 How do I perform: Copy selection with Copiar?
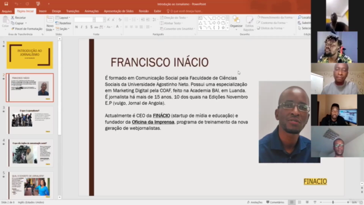[x=19, y=23]
